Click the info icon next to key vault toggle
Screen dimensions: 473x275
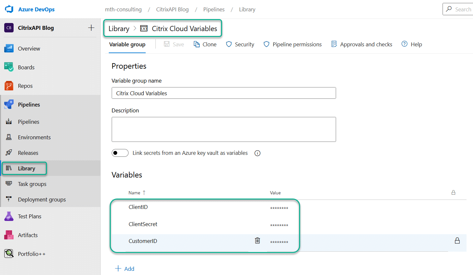(257, 153)
